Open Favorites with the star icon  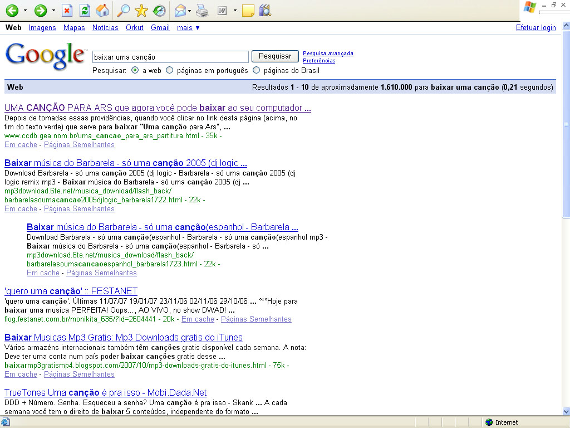pos(141,10)
